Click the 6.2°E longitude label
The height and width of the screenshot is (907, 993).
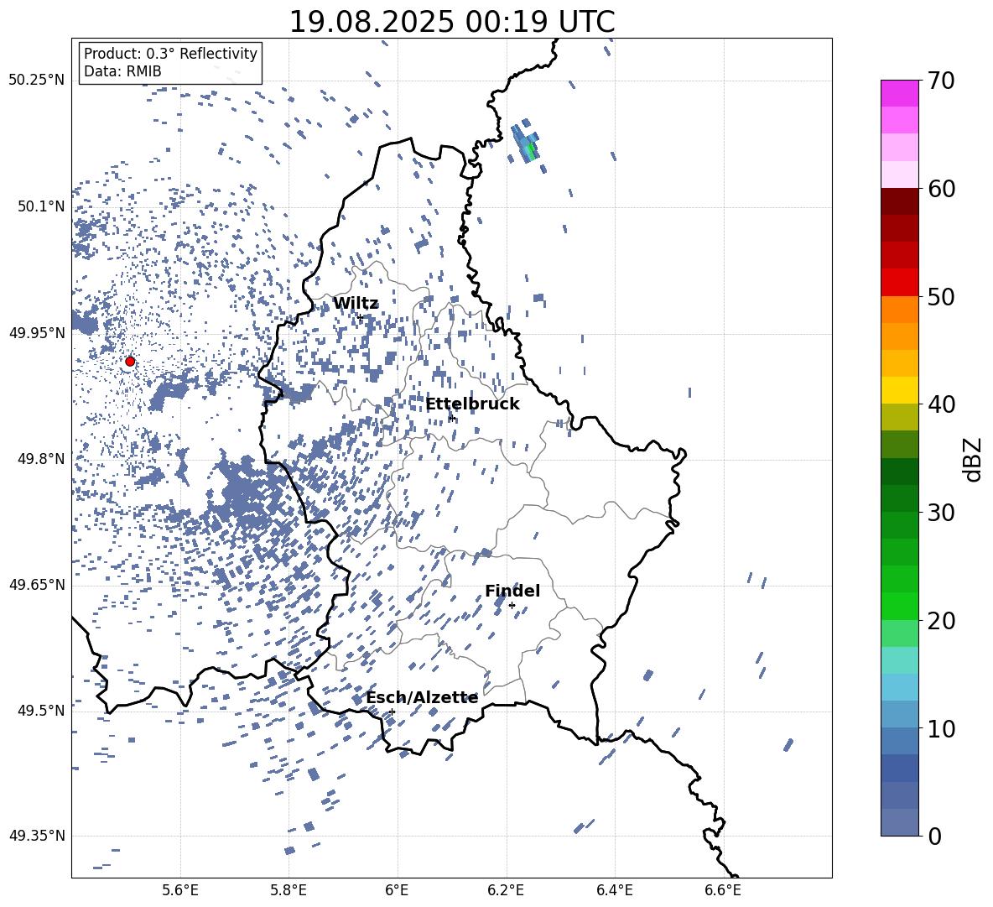(x=506, y=890)
